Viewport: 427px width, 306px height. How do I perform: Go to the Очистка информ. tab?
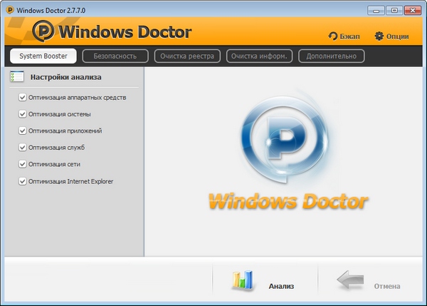pyautogui.click(x=259, y=56)
